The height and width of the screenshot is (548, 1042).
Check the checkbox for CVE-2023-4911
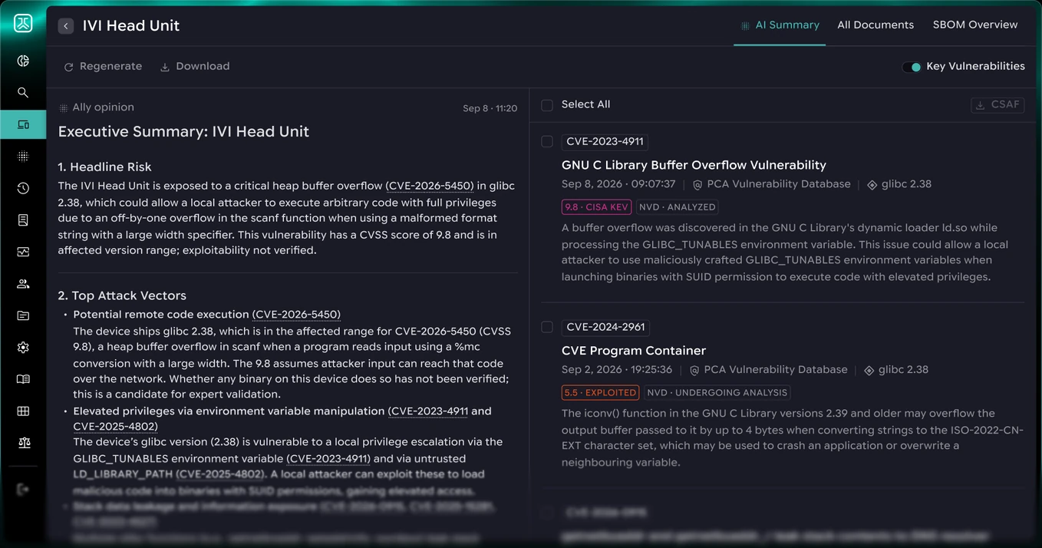point(547,141)
